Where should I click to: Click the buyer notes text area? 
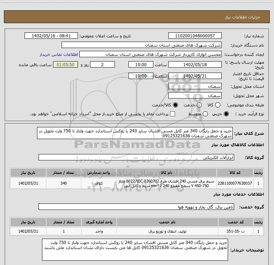[x=135, y=250]
